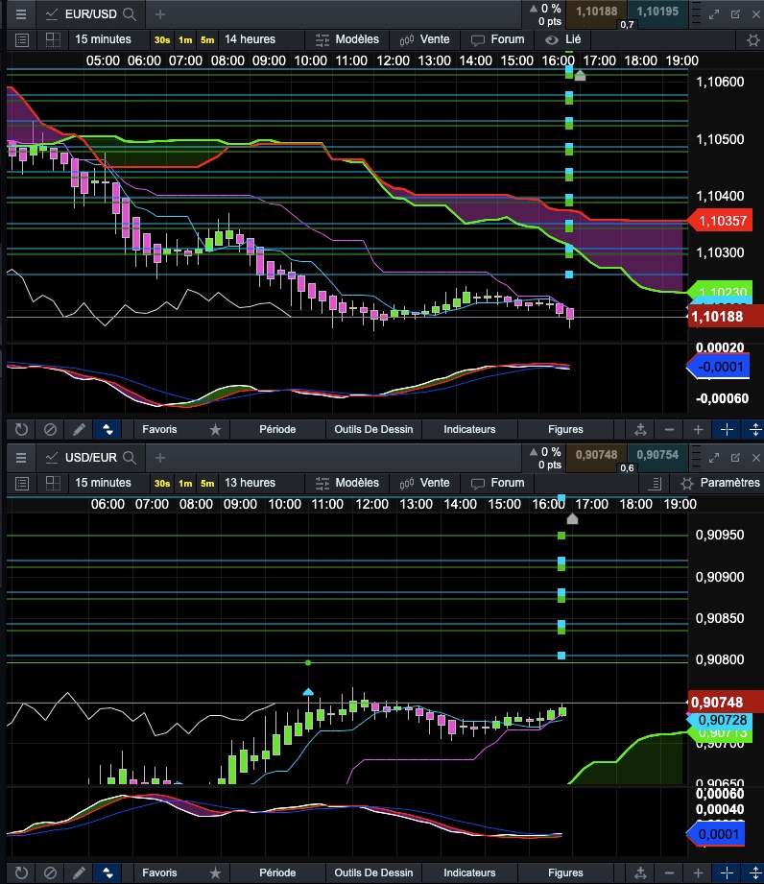Zoom out with the minus icon on the upper chart
The height and width of the screenshot is (884, 764).
click(x=669, y=429)
